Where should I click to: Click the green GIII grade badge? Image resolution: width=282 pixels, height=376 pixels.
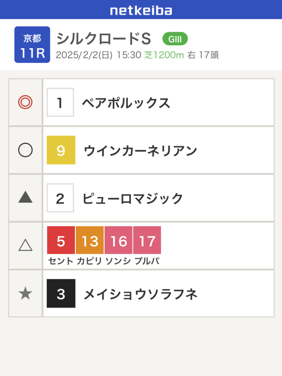[175, 39]
